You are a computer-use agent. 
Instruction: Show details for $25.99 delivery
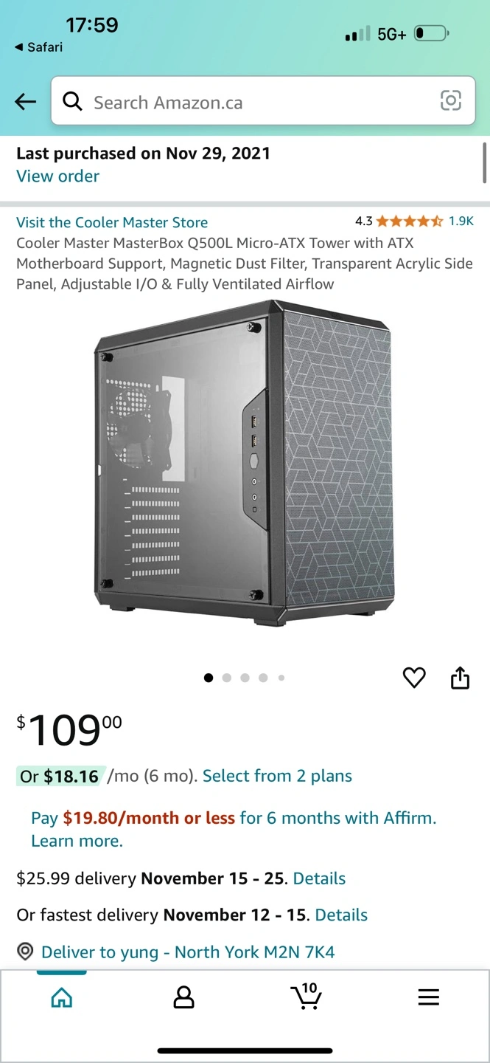(x=319, y=878)
